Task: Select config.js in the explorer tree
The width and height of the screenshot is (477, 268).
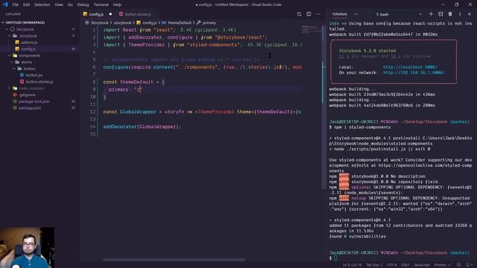Action: point(28,49)
